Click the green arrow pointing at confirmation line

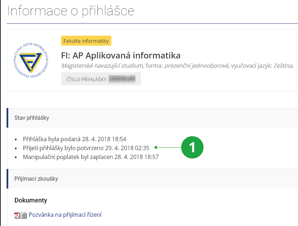pyautogui.click(x=167, y=147)
